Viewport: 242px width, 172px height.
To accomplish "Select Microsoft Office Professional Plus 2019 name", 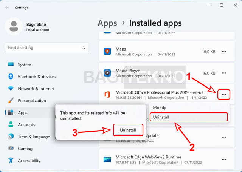I will click(160, 92).
